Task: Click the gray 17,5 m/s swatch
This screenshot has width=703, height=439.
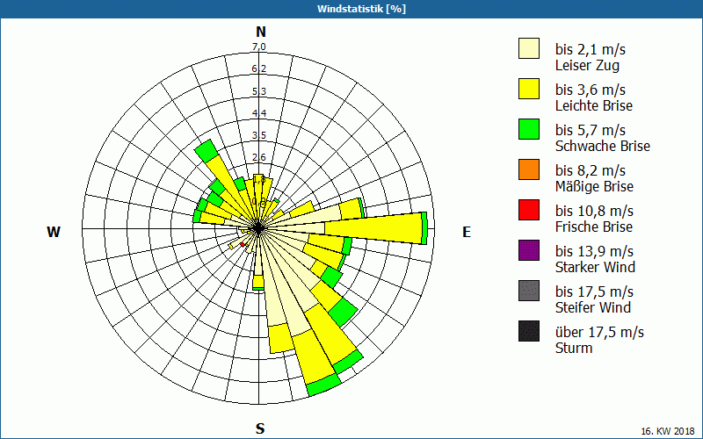Action: click(x=529, y=291)
